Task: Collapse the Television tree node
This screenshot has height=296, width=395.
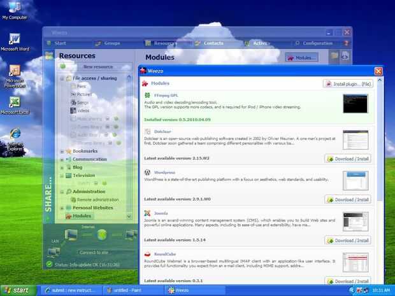Action: (x=62, y=176)
